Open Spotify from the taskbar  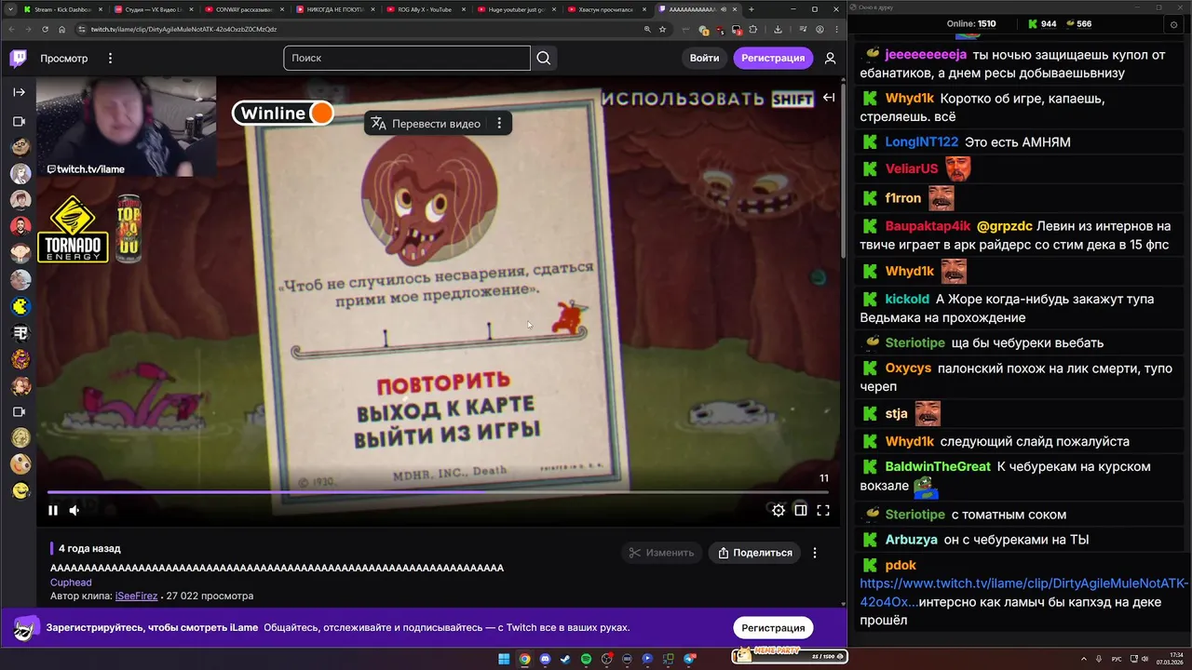[586, 659]
